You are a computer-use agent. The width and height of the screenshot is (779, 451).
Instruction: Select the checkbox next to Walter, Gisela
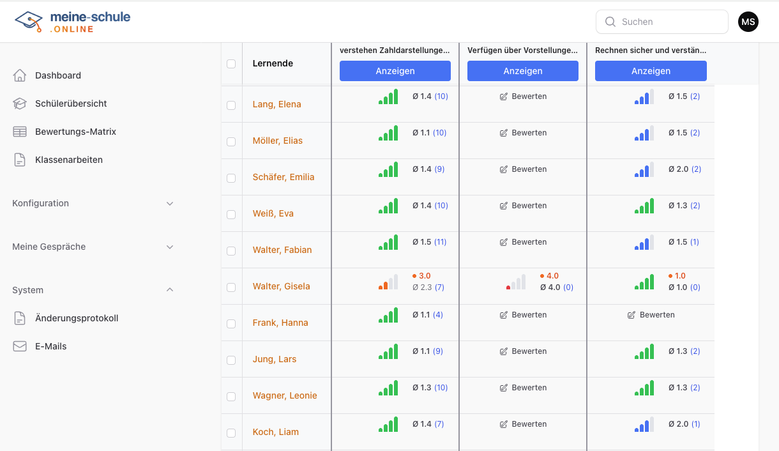(231, 287)
